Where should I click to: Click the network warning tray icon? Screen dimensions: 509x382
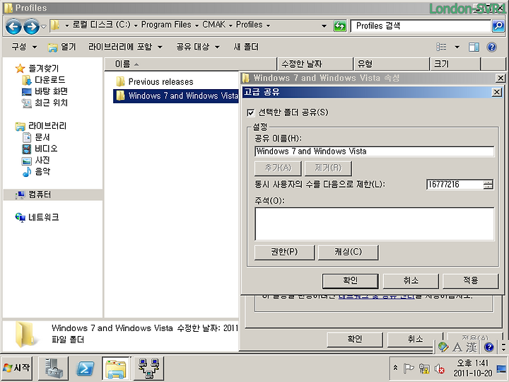(x=424, y=369)
